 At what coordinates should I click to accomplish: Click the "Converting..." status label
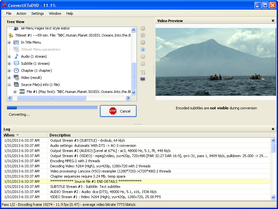pyautogui.click(x=19, y=114)
